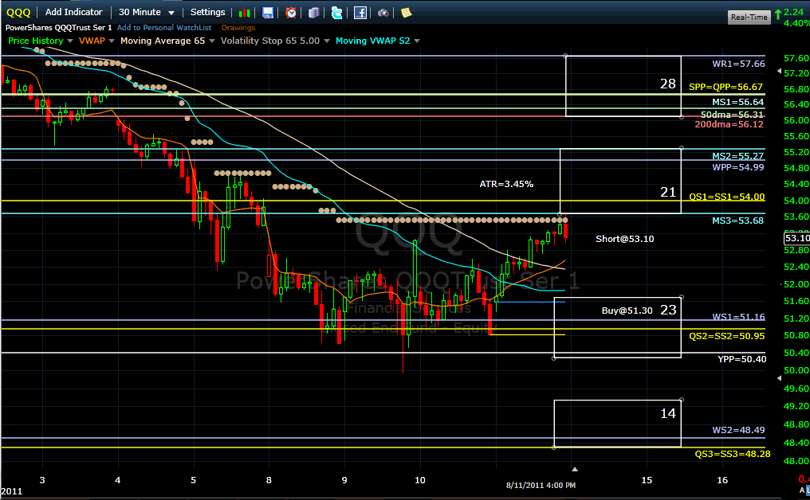The height and width of the screenshot is (500, 810).
Task: Select the QS2=SS2=50.95 label
Action: 727,336
